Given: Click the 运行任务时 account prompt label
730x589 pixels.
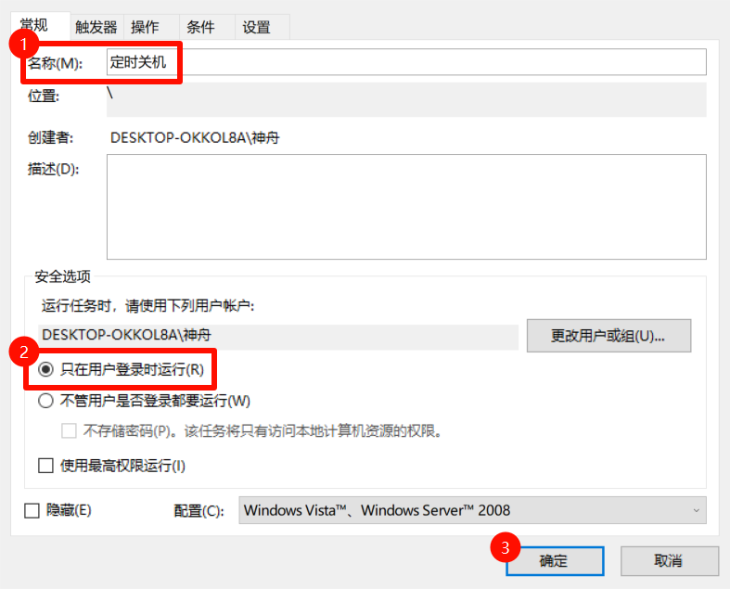Looking at the screenshot, I should click(x=148, y=306).
